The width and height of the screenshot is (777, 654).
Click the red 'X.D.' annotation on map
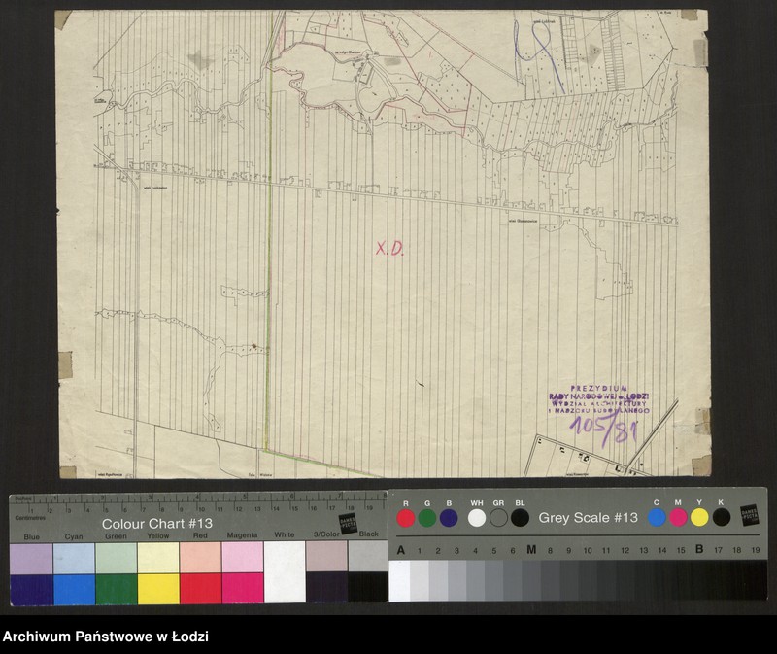[x=389, y=249]
